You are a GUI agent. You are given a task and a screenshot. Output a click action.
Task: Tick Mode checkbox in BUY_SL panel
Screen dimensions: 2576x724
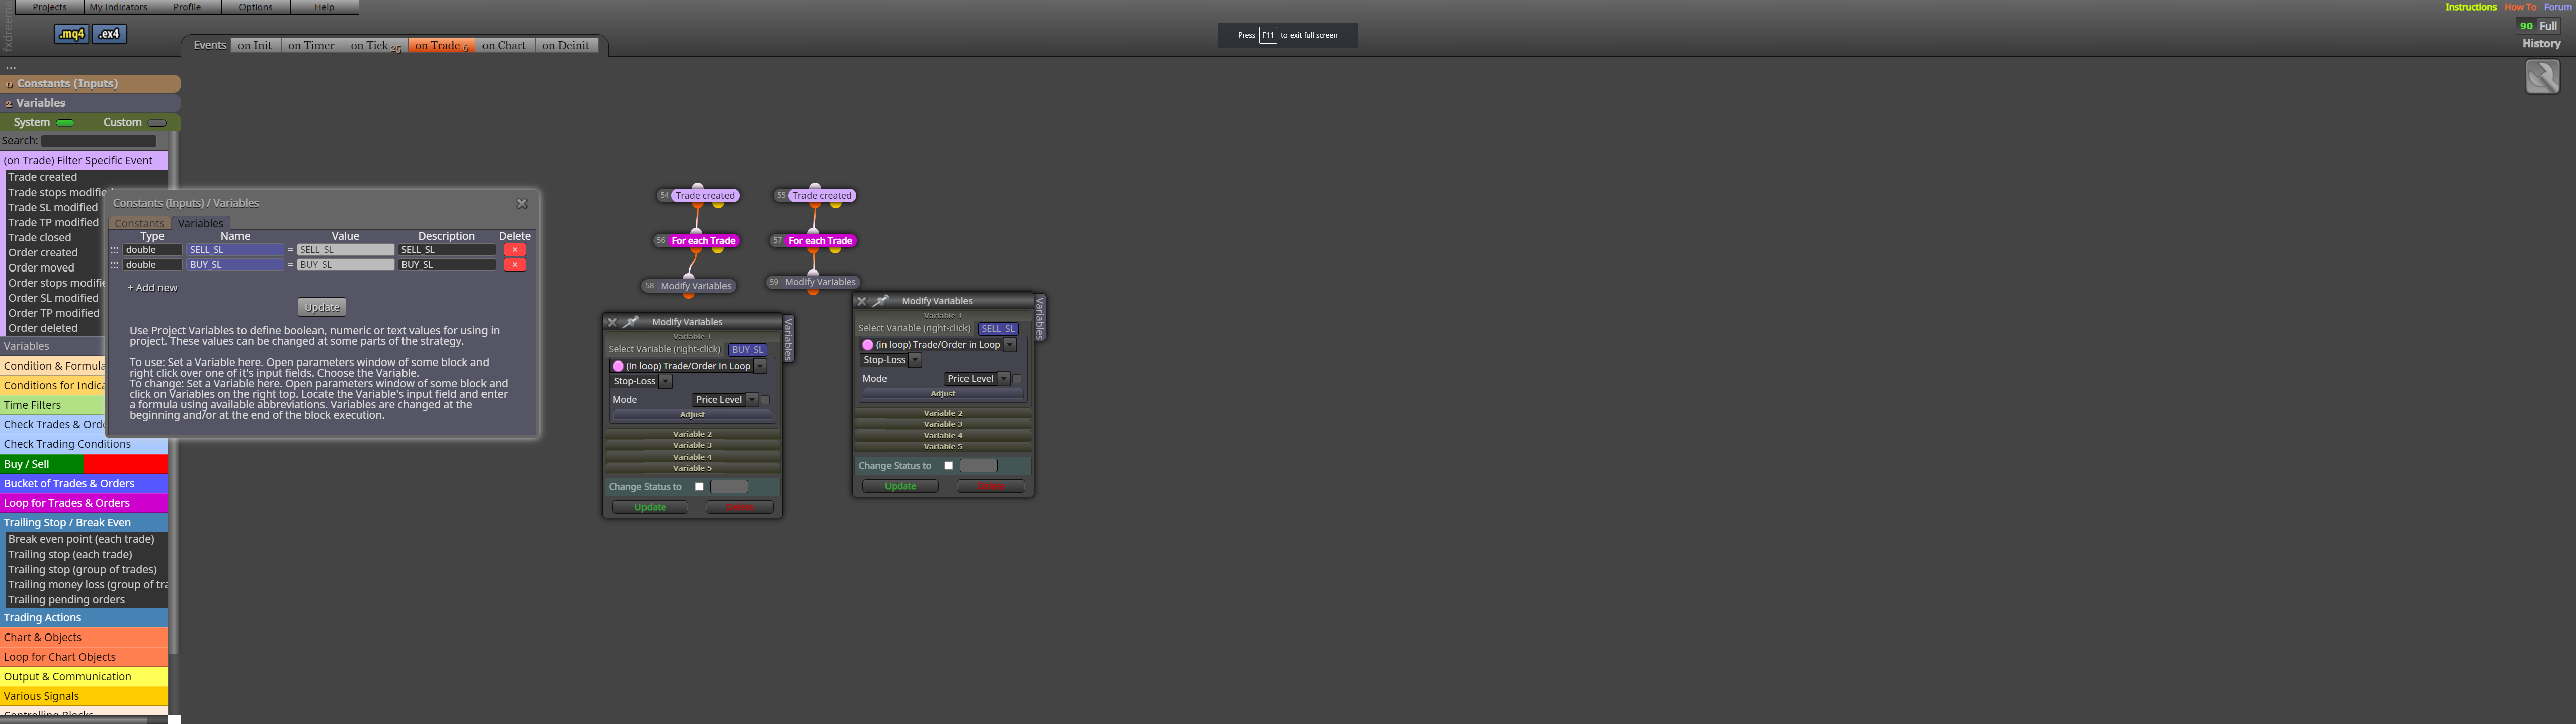coord(766,400)
